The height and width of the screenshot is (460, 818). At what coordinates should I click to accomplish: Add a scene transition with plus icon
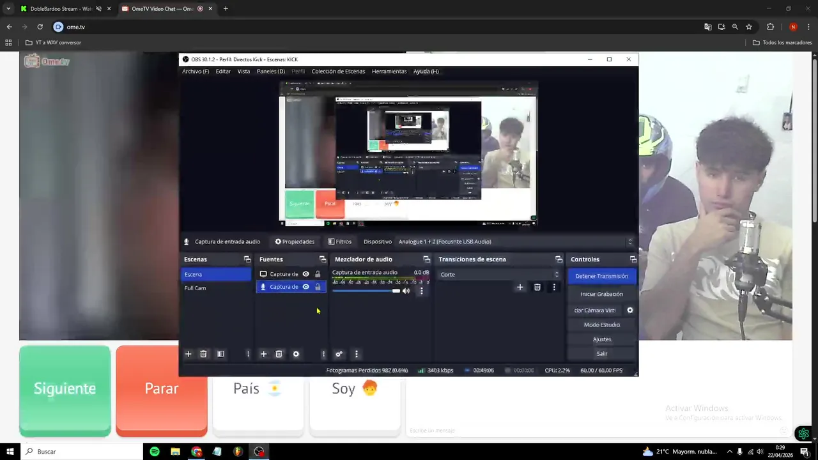[x=520, y=287]
